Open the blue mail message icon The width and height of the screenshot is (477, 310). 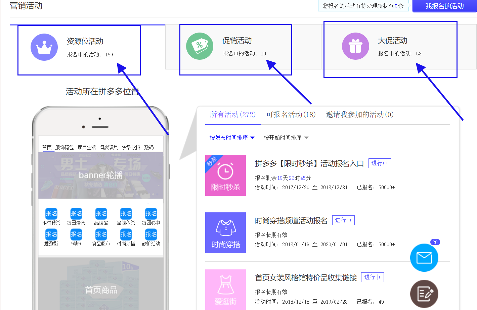pos(424,258)
